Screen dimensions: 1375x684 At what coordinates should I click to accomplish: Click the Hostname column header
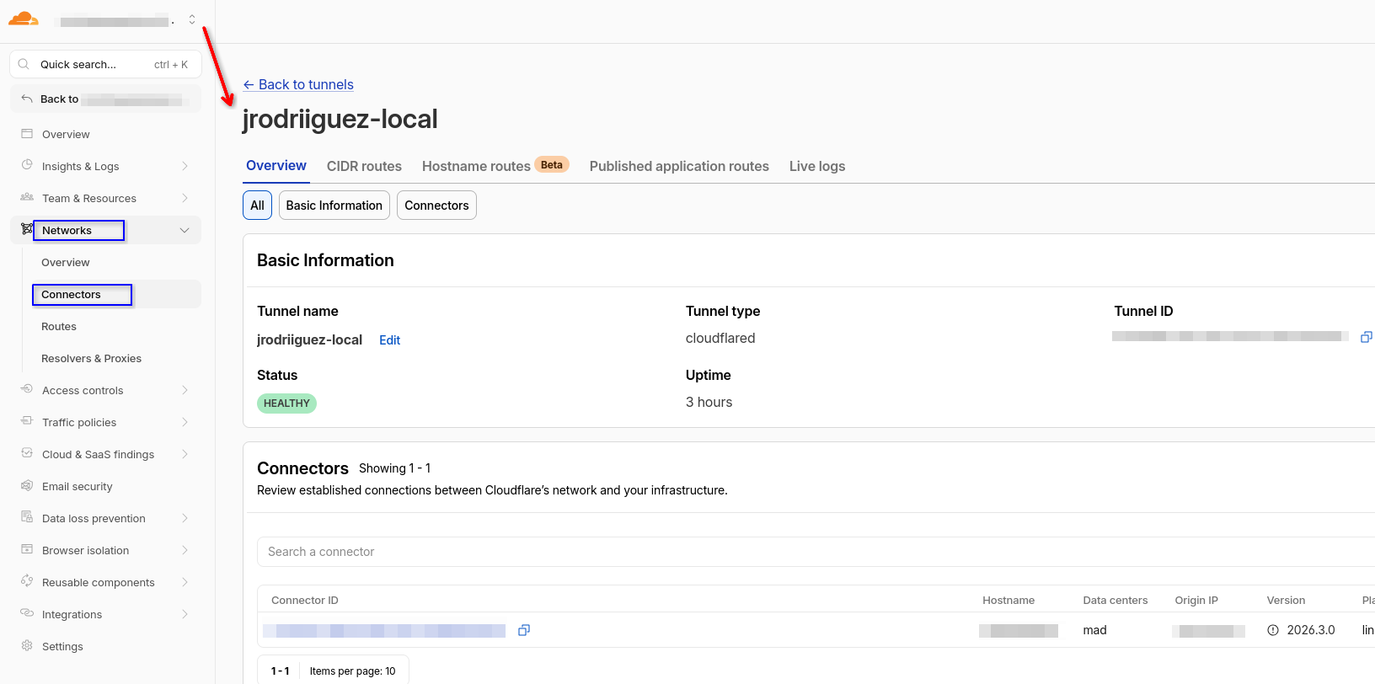click(x=1009, y=601)
